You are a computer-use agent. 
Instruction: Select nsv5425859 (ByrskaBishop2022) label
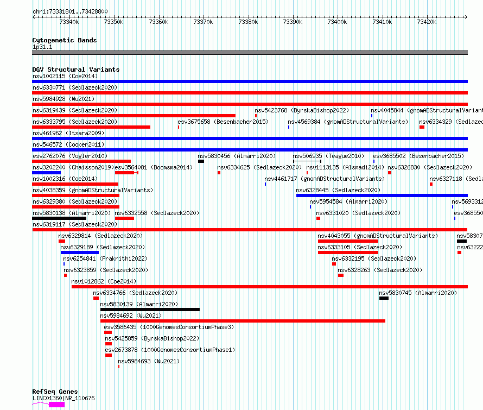pos(152,338)
